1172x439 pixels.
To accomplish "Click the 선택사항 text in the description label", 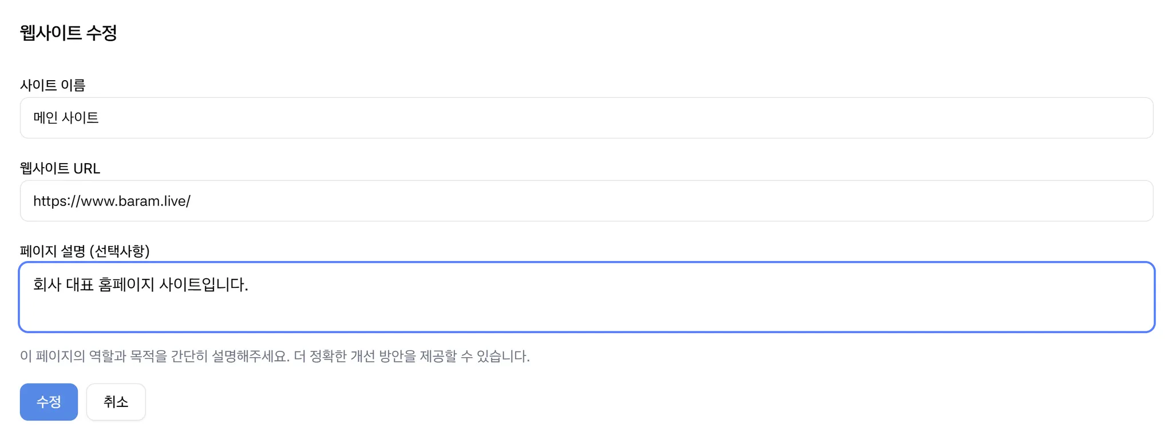I will coord(120,251).
